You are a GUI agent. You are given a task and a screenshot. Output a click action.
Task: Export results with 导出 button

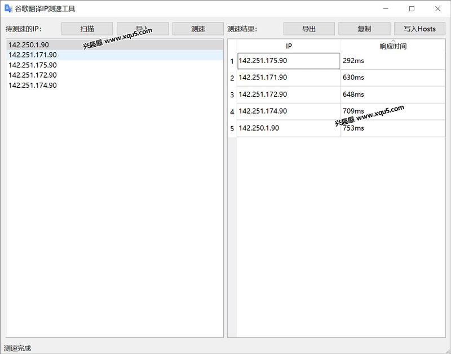coord(309,29)
